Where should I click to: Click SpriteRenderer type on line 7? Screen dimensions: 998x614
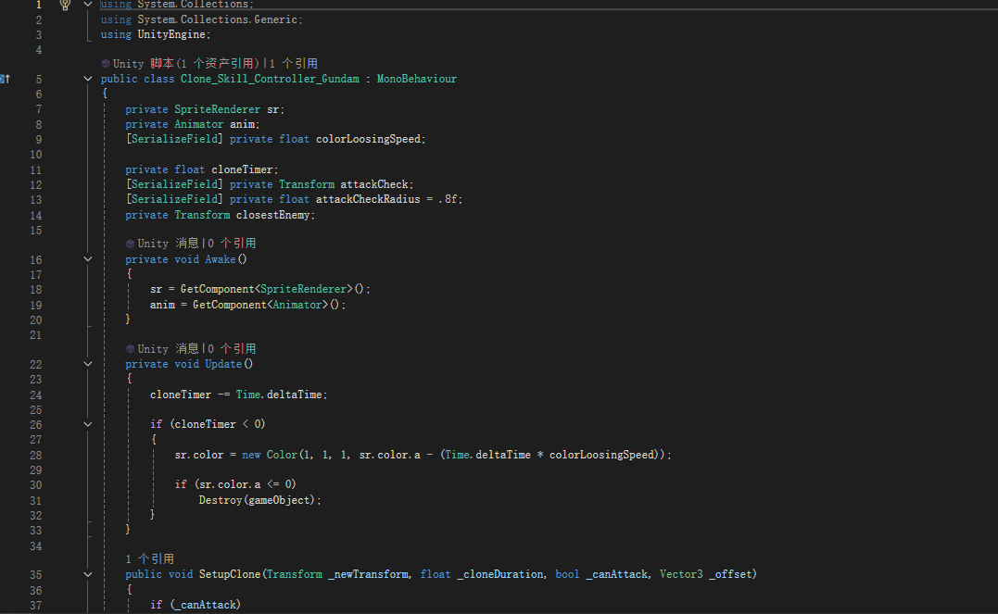pos(218,109)
